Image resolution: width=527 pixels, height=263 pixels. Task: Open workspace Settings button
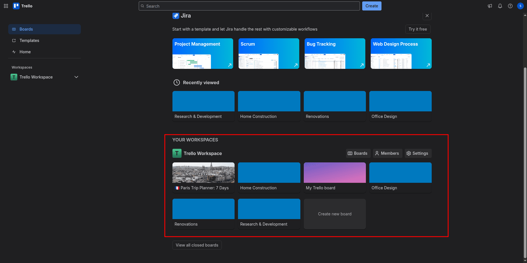click(418, 153)
